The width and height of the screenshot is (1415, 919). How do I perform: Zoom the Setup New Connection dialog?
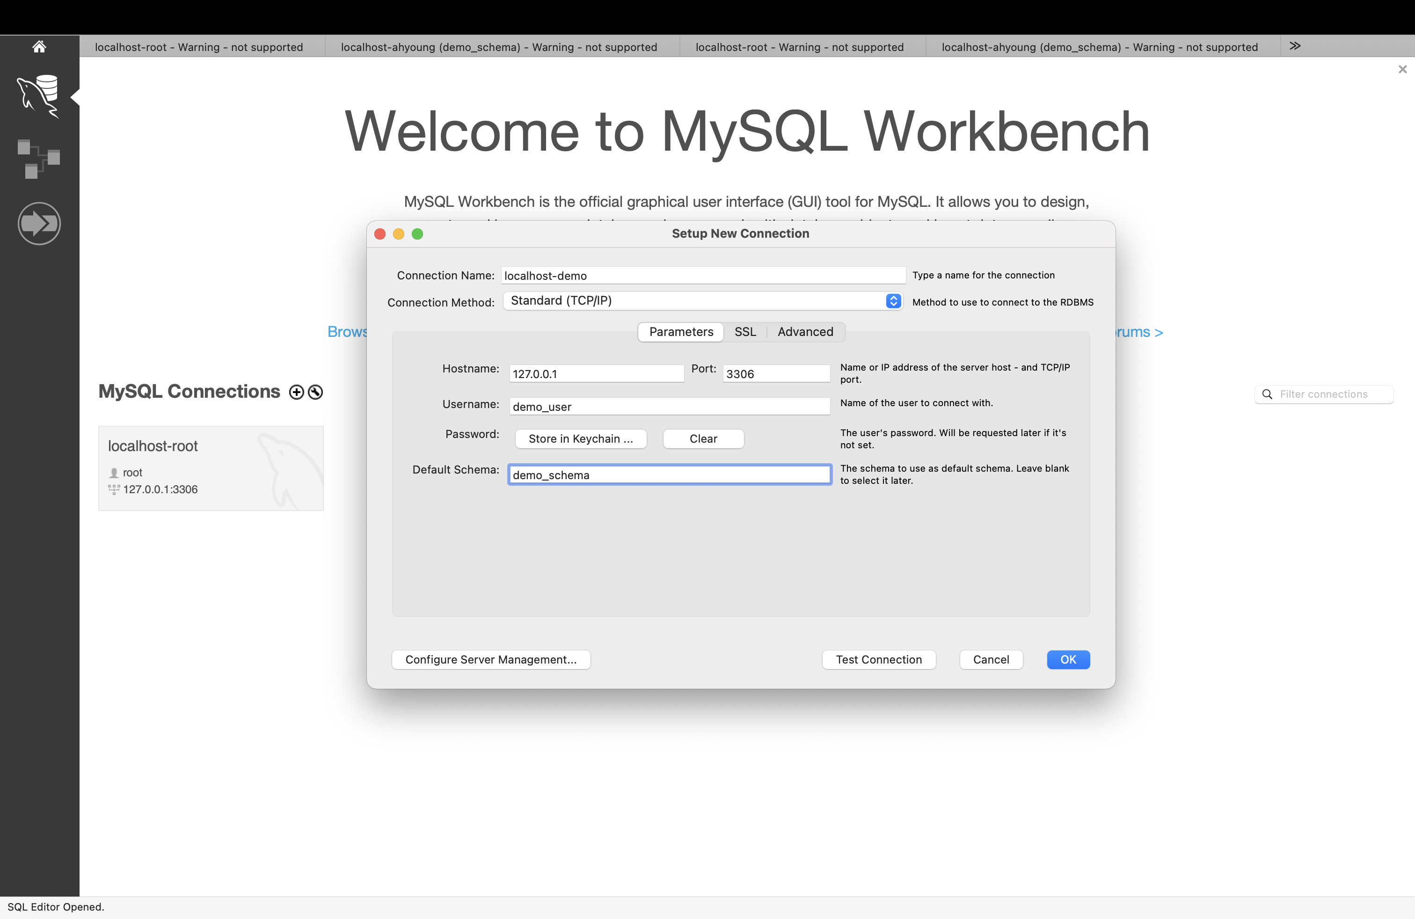(x=417, y=234)
